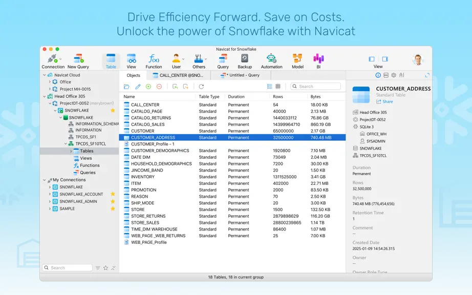
Task: Click the red delete table icon
Action: pyautogui.click(x=159, y=87)
